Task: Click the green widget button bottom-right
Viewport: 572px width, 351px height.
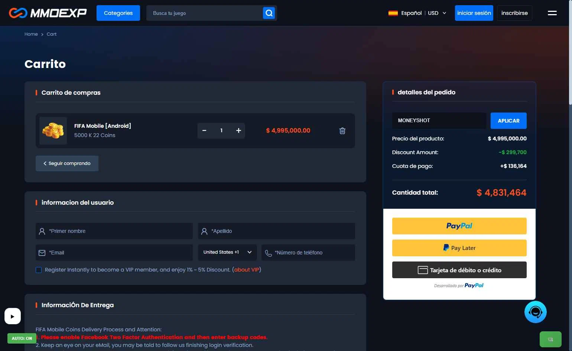Action: click(x=550, y=339)
